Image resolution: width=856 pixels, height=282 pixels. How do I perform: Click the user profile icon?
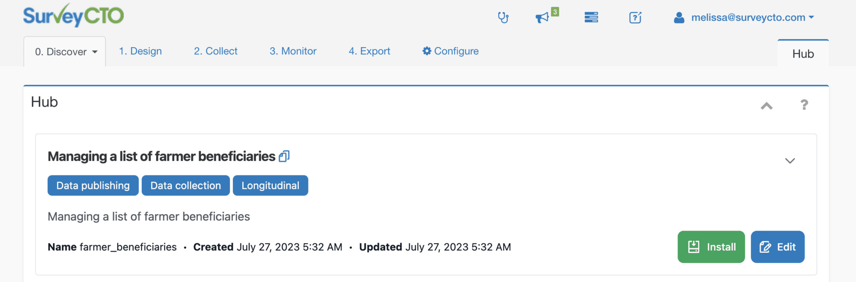coord(679,18)
